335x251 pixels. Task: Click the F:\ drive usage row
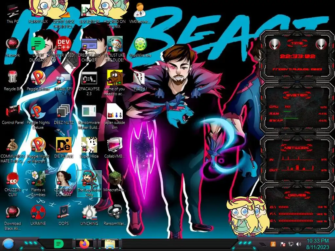pyautogui.click(x=298, y=214)
